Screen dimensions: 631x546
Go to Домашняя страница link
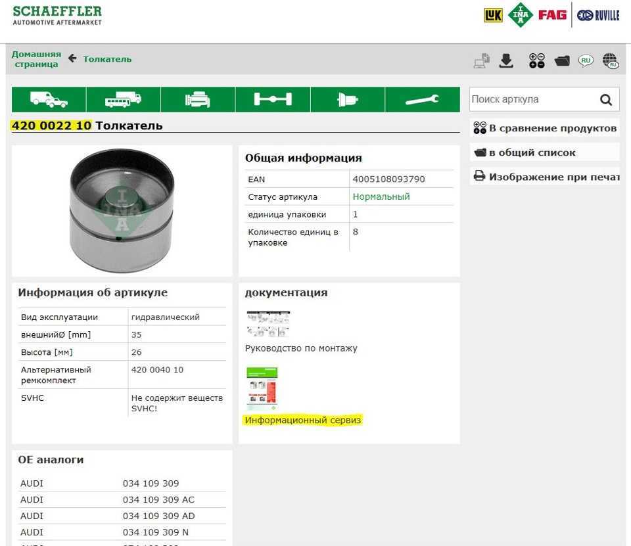(36, 59)
